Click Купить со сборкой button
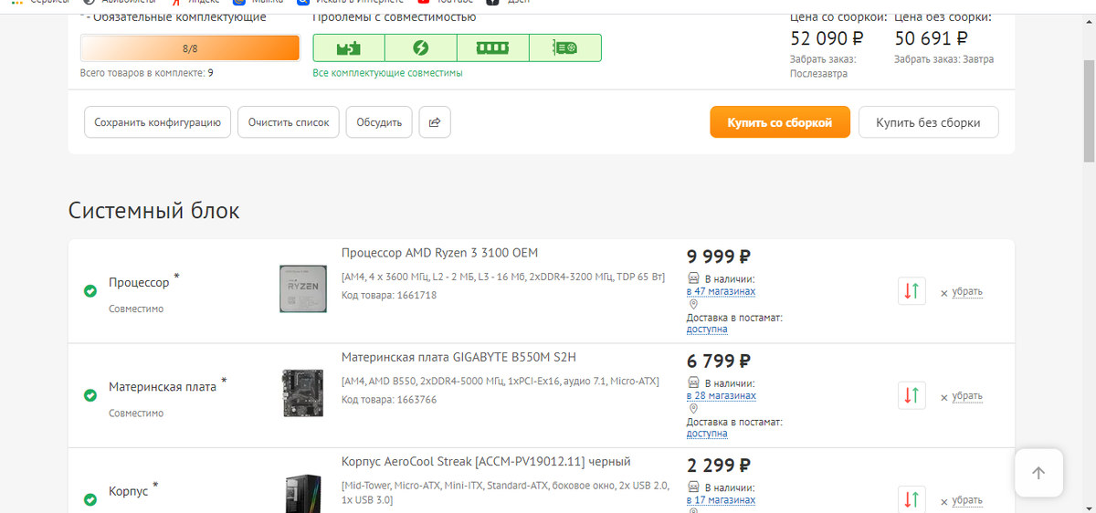Screen dimensions: 1096x513 (x=780, y=122)
